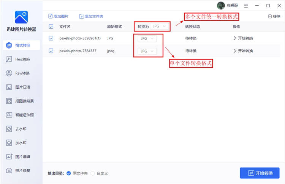Click the user avatar picture
Image resolution: width=285 pixels, height=184 pixels.
(221, 5)
